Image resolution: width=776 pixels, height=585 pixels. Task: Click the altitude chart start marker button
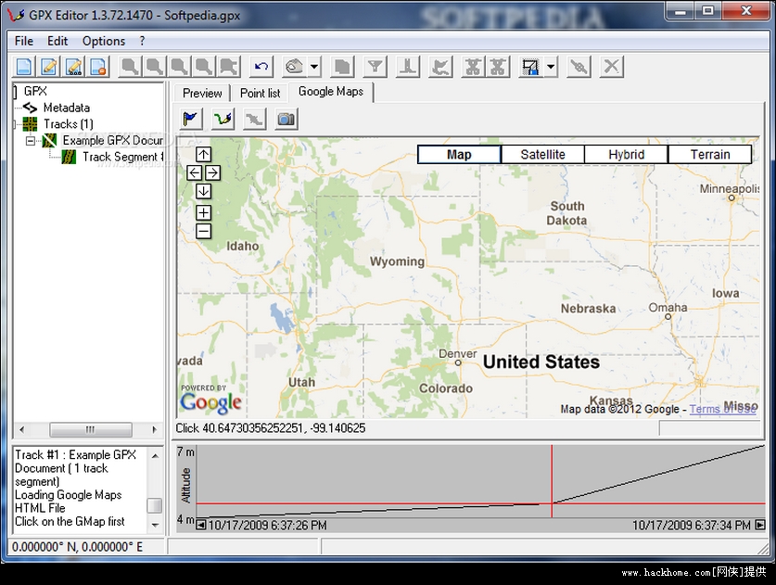(x=201, y=525)
